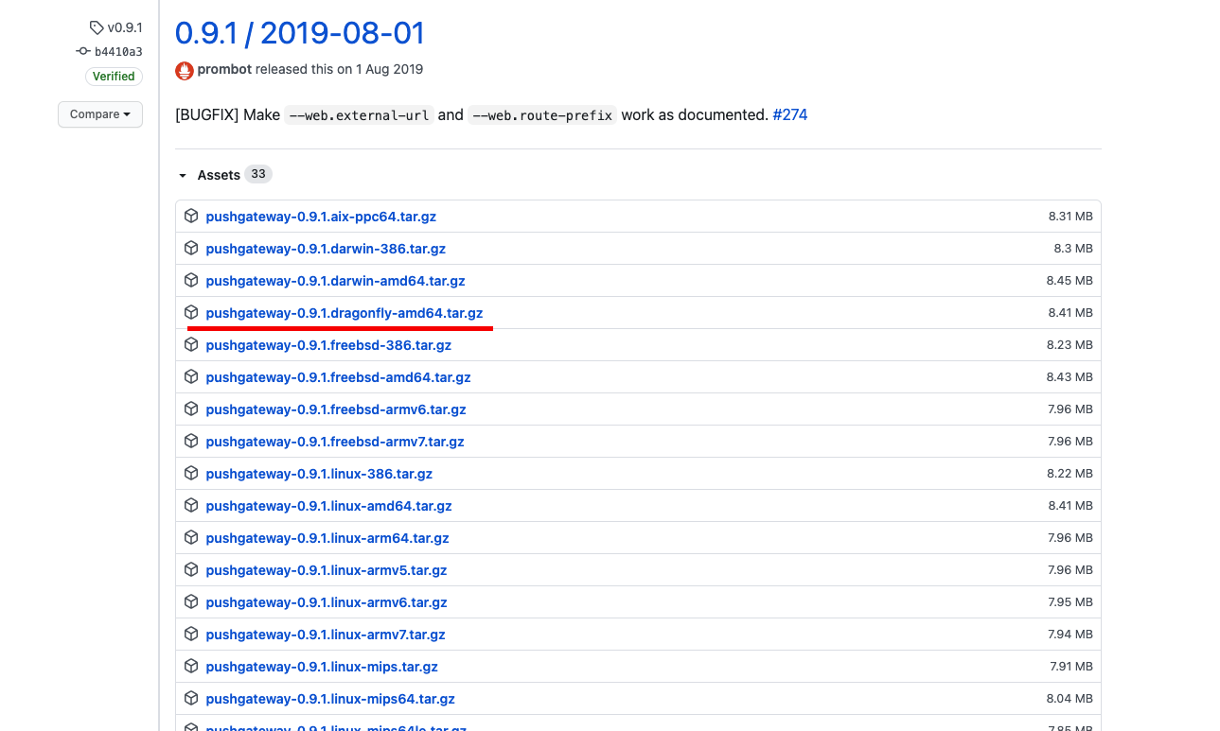Click package icon for linux-mips64 asset
The image size is (1220, 731).
point(191,698)
